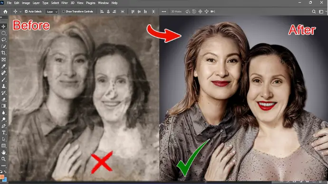Click the Align vertical centers icon
This screenshot has width=328, height=184.
pyautogui.click(x=139, y=12)
